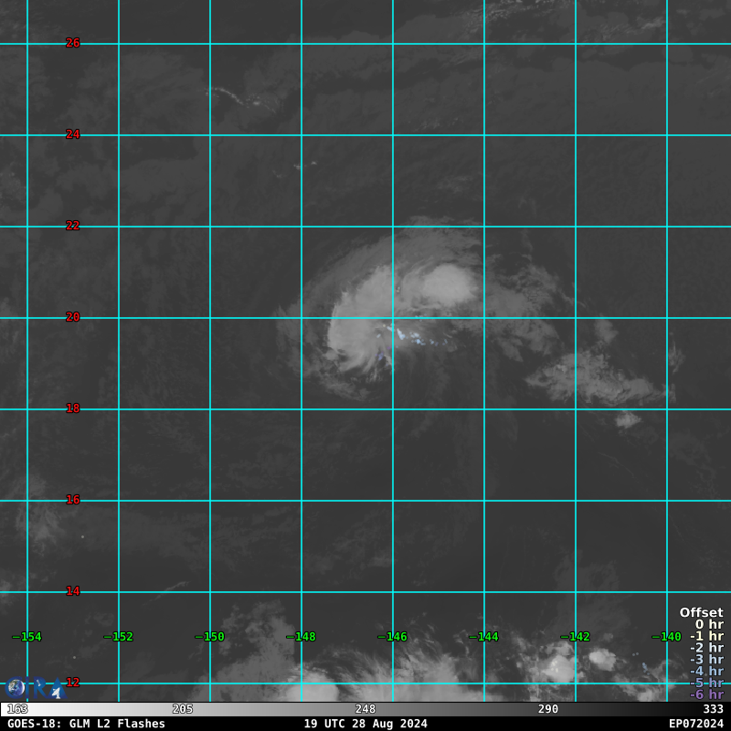This screenshot has width=731, height=731.
Task: Click the 205 value on the grayscale colorbar
Action: coord(183,709)
